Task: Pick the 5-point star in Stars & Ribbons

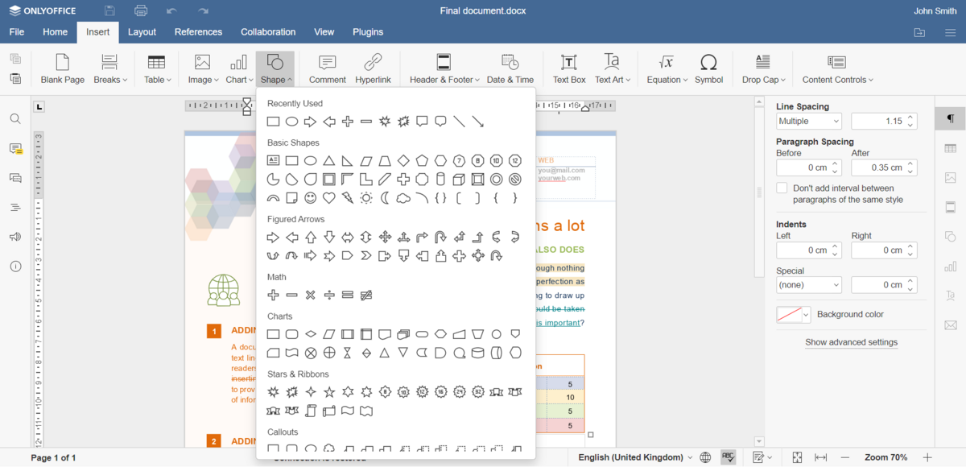Action: pos(329,392)
